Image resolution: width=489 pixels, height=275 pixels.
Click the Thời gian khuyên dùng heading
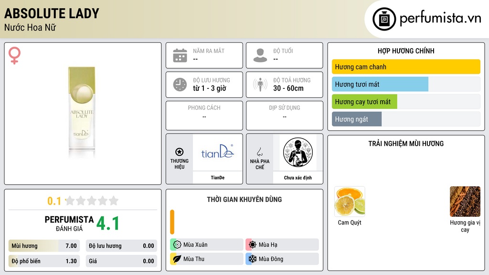(244, 200)
